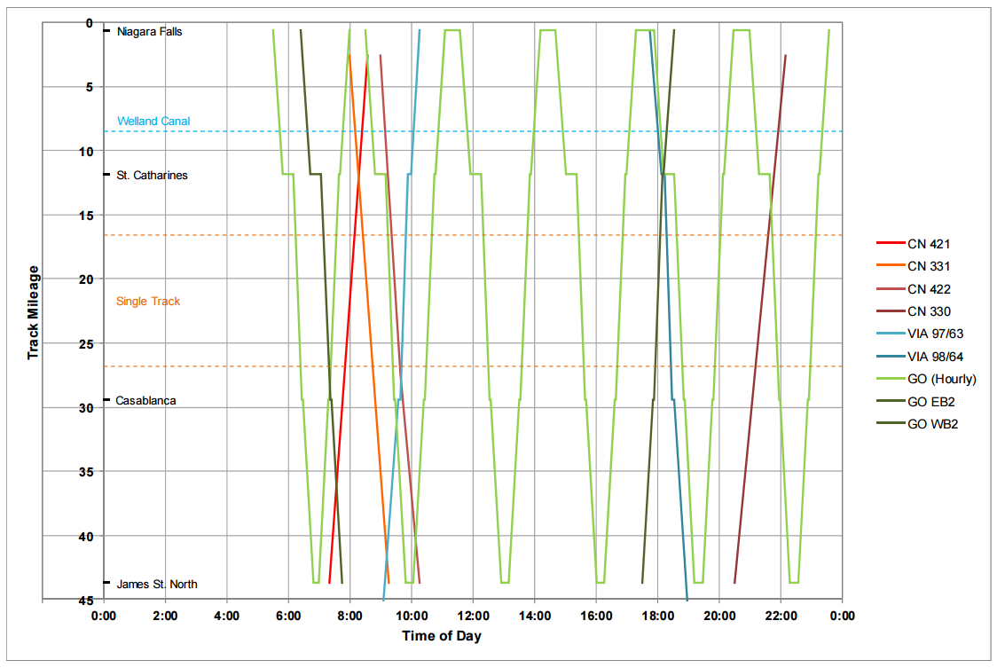Click the 20 mileage tick on vertical axis

click(90, 279)
